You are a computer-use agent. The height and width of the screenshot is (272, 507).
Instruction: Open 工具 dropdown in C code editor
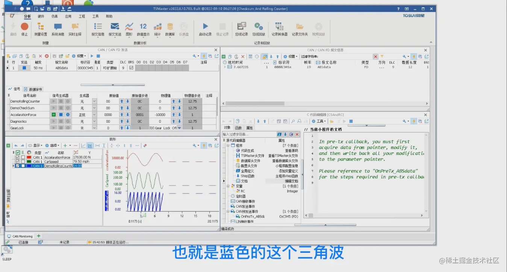pyautogui.click(x=319, y=121)
